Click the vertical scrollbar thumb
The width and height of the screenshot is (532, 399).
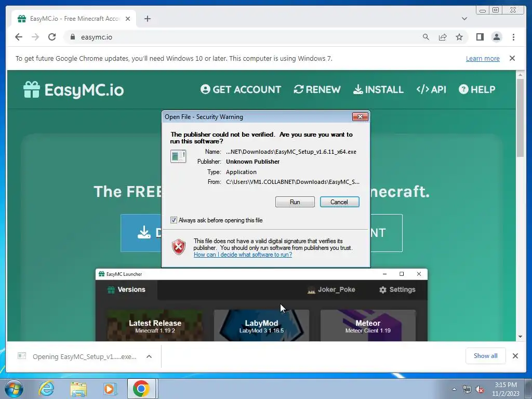coord(520,118)
